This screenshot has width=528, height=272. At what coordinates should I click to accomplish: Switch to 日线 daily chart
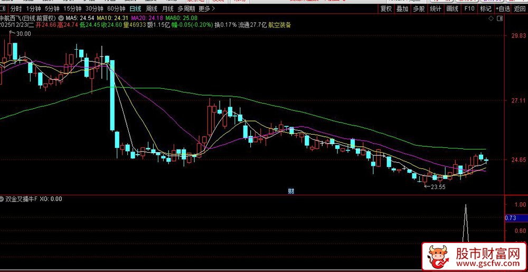[136, 9]
